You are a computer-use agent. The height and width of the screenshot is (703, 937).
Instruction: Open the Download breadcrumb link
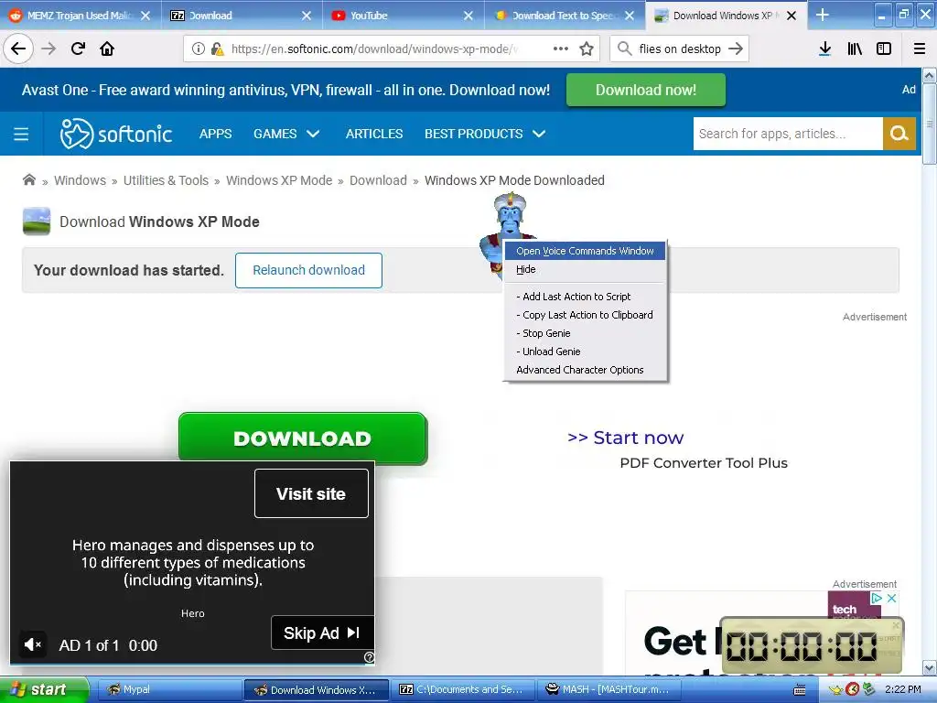[378, 180]
